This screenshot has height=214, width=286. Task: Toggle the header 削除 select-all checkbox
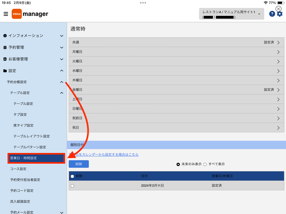72,176
